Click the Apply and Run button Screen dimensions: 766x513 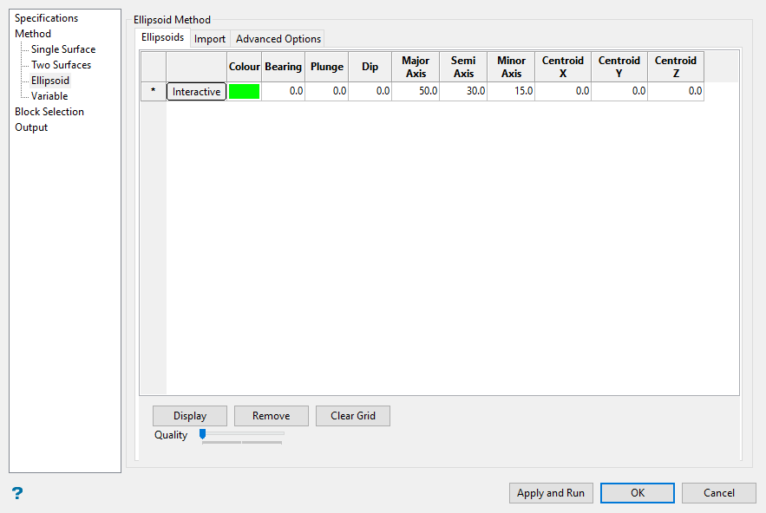(x=551, y=493)
